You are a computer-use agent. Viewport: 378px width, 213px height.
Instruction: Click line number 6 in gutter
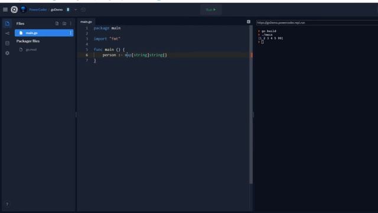(87, 55)
